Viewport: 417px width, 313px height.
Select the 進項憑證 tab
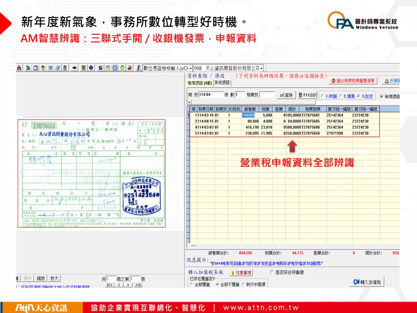coord(199,83)
